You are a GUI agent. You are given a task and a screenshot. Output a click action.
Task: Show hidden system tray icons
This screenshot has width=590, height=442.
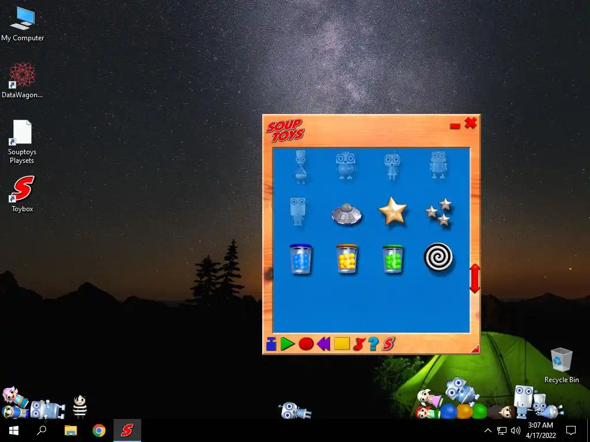(487, 430)
